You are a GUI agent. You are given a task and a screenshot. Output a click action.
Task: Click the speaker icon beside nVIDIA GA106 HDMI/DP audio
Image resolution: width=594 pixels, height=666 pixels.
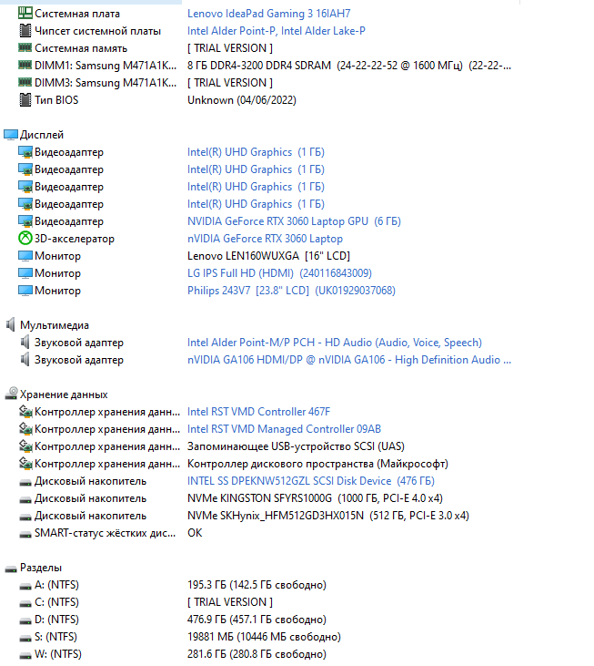[x=25, y=359]
